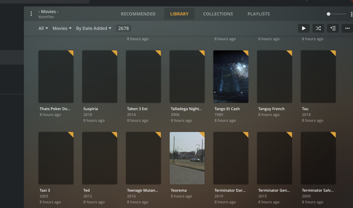Click the Teorema unwatched corner marker
This screenshot has height=208, width=353.
click(x=203, y=134)
